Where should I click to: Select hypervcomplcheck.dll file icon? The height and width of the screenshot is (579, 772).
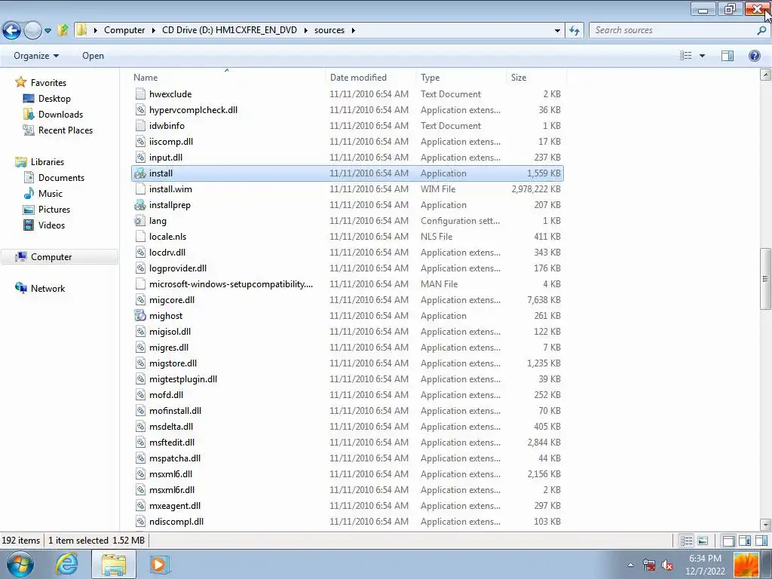(140, 110)
